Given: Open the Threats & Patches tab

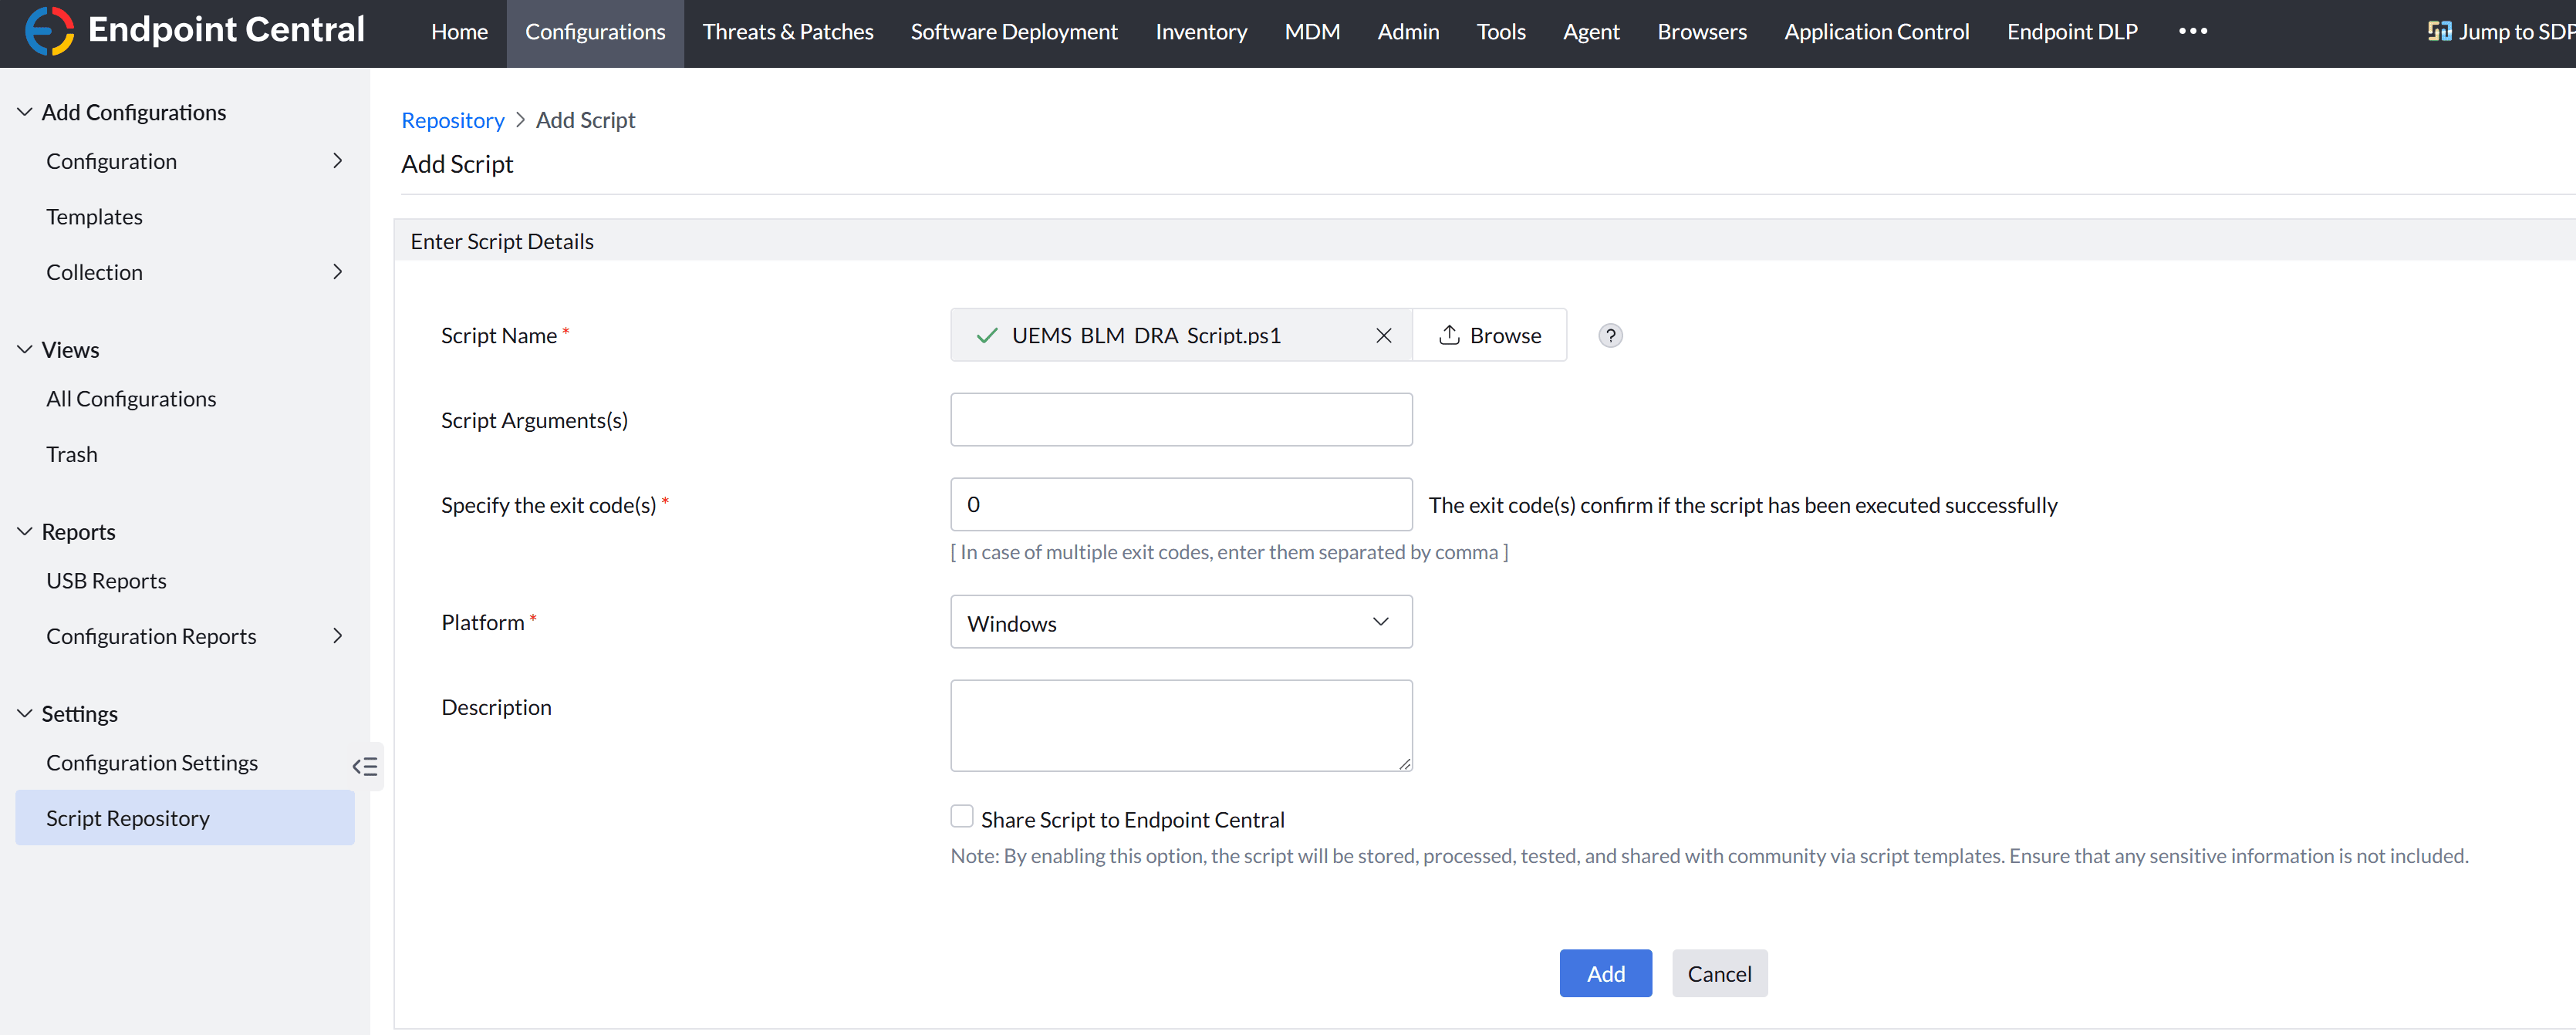Looking at the screenshot, I should coord(787,32).
